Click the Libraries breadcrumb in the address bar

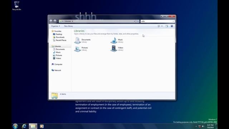click(68, 21)
